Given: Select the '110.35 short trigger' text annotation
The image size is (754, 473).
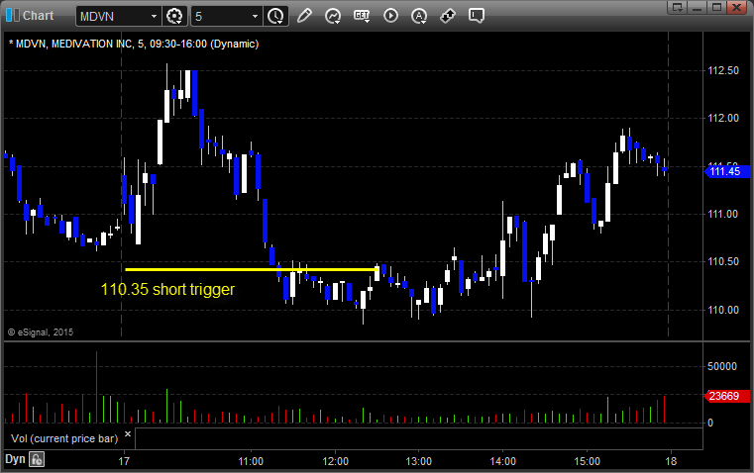Looking at the screenshot, I should tap(167, 290).
